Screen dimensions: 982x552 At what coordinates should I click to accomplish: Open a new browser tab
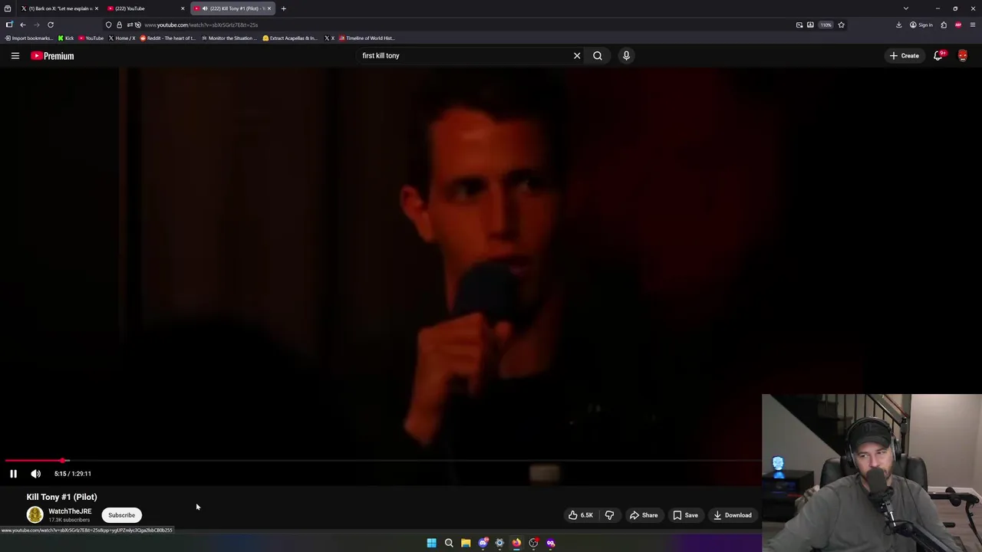click(283, 8)
